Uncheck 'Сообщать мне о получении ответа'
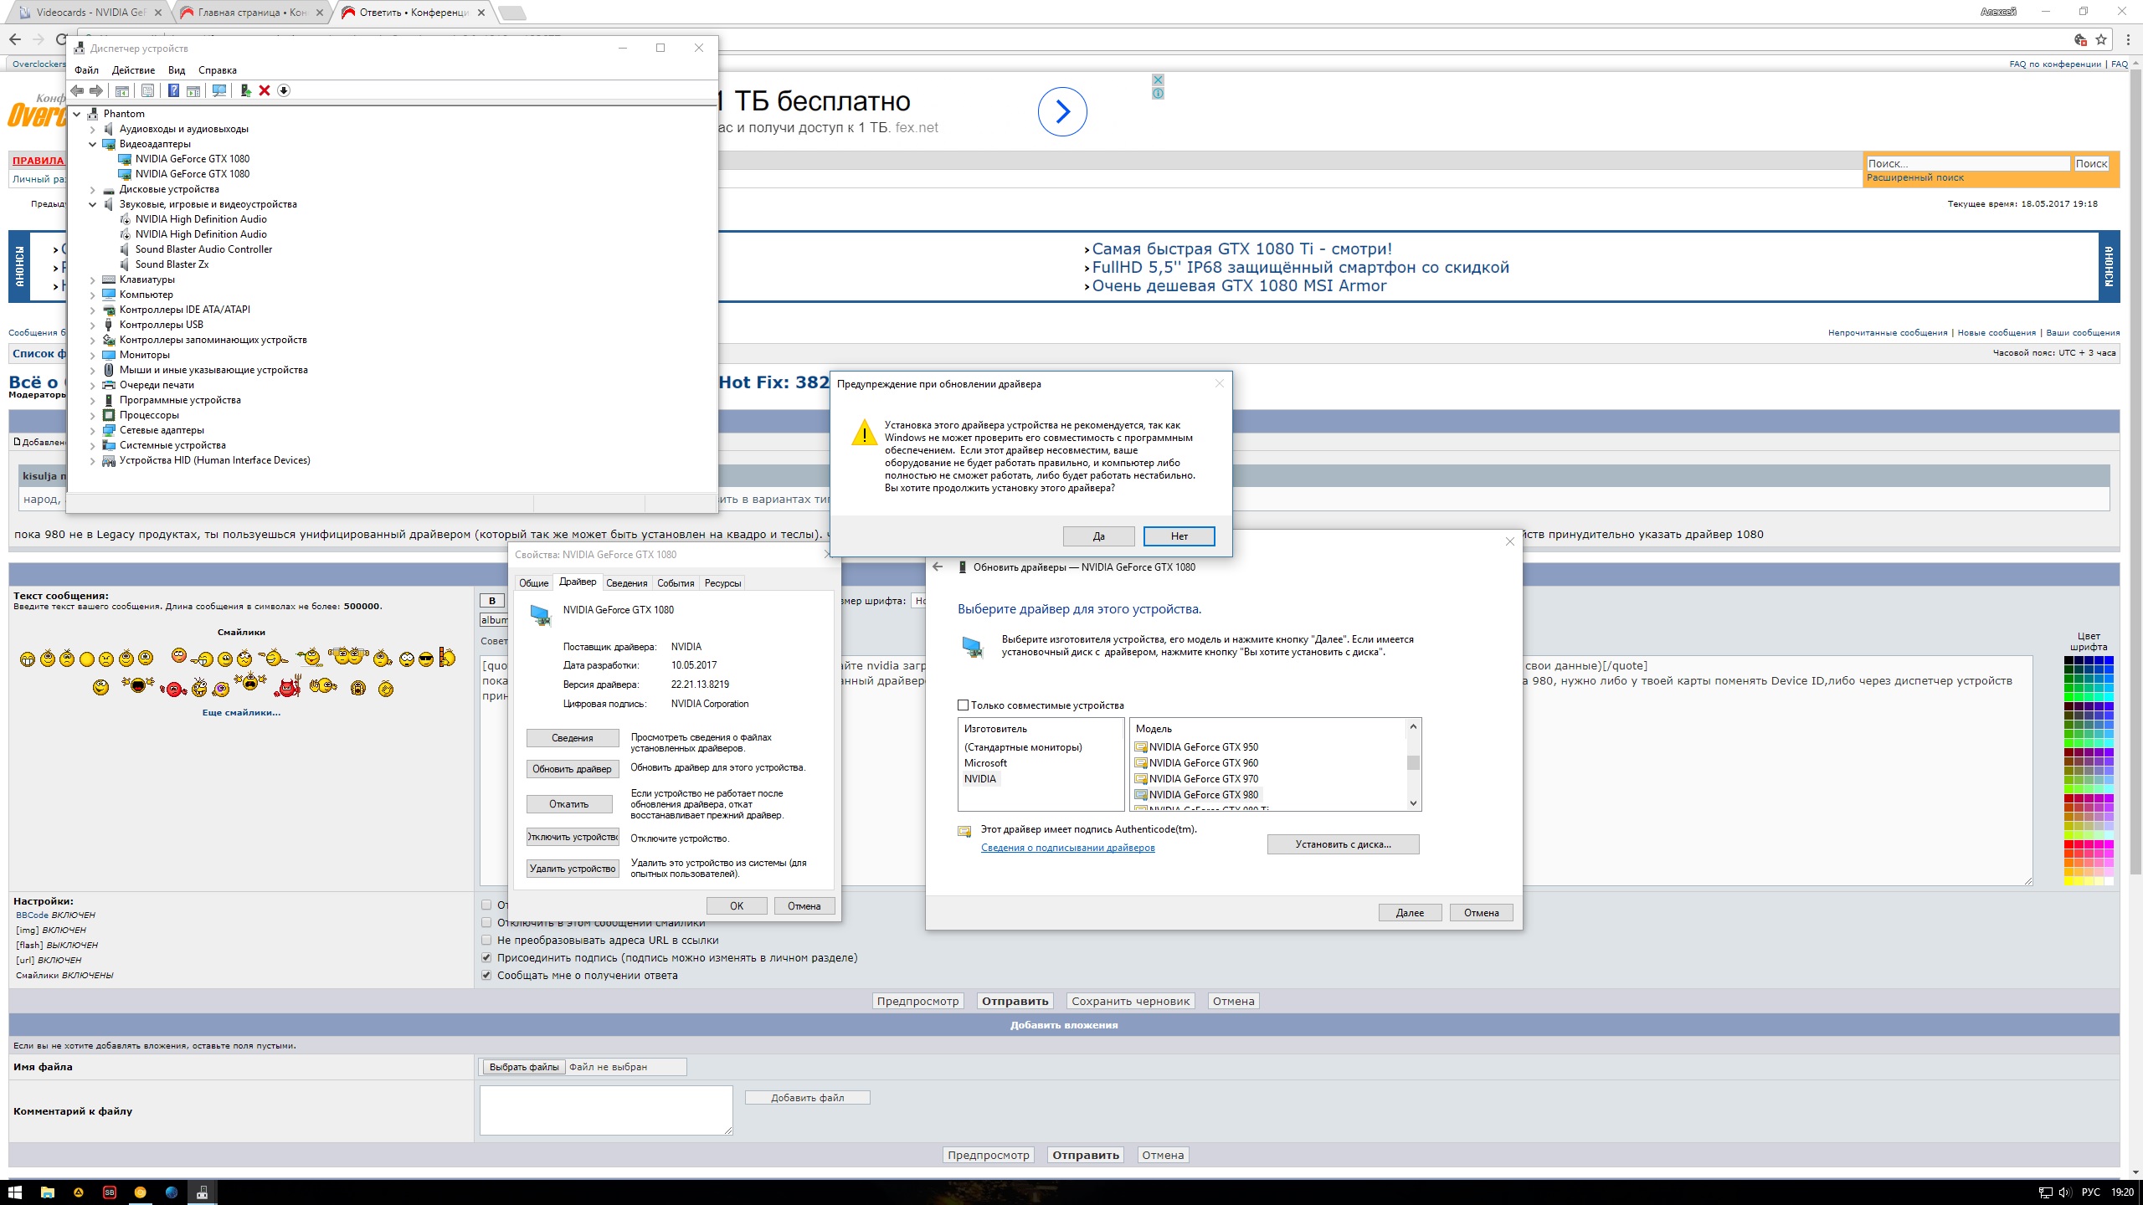Image resolution: width=2143 pixels, height=1205 pixels. pos(486,975)
